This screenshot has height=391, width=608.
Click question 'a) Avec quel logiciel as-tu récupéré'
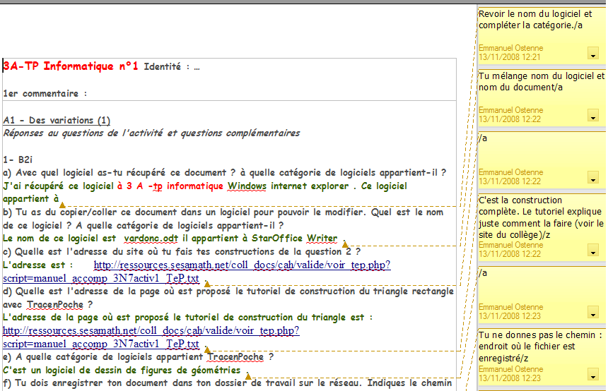point(225,173)
